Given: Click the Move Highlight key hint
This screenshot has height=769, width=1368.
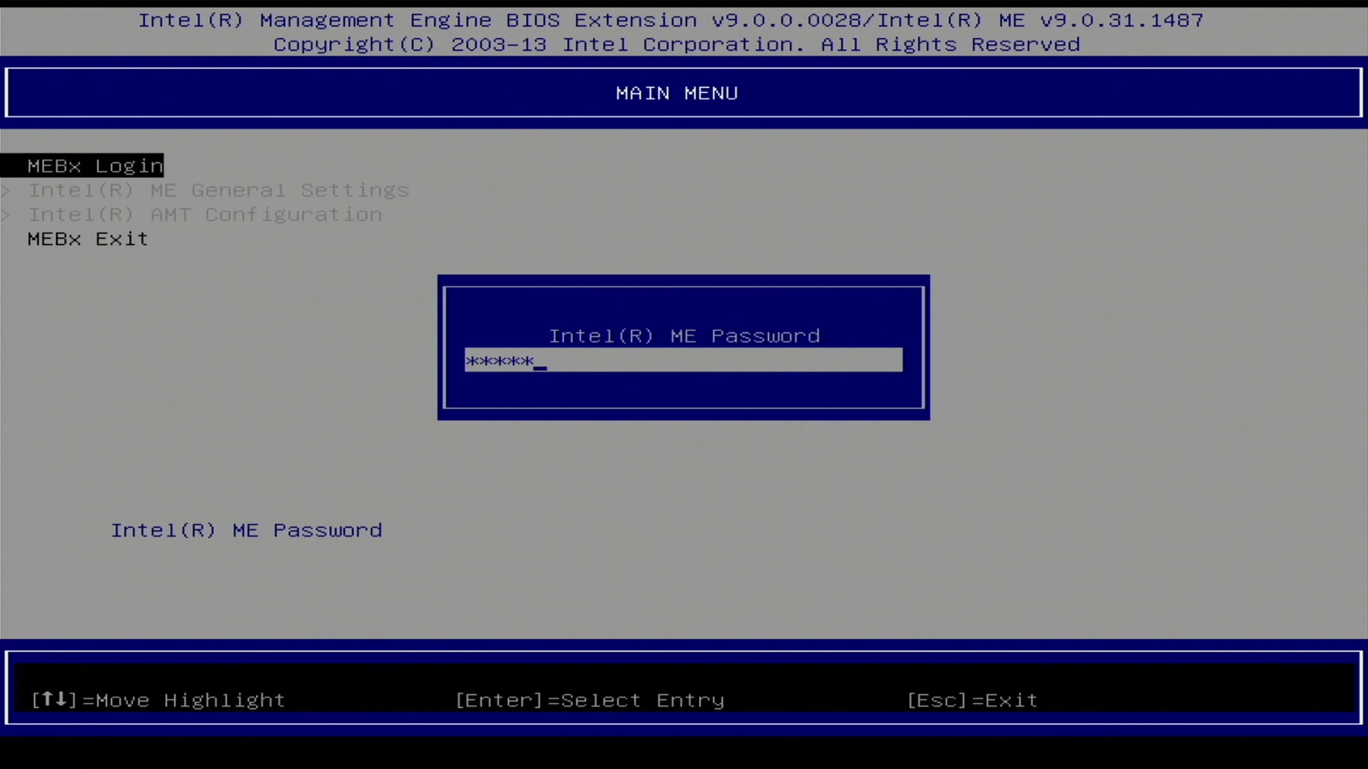Looking at the screenshot, I should 158,700.
